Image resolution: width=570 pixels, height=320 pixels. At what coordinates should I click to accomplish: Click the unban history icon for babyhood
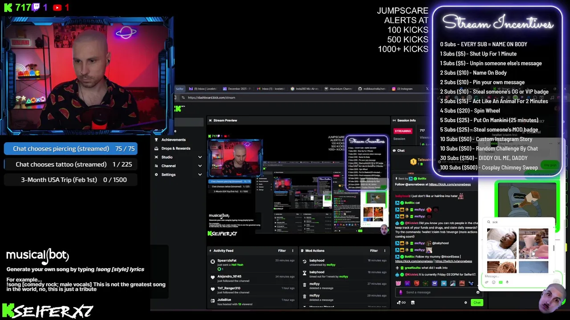(x=305, y=262)
